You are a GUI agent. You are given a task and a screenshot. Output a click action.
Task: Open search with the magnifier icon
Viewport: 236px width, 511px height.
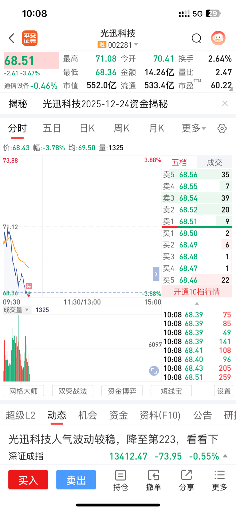click(x=196, y=38)
